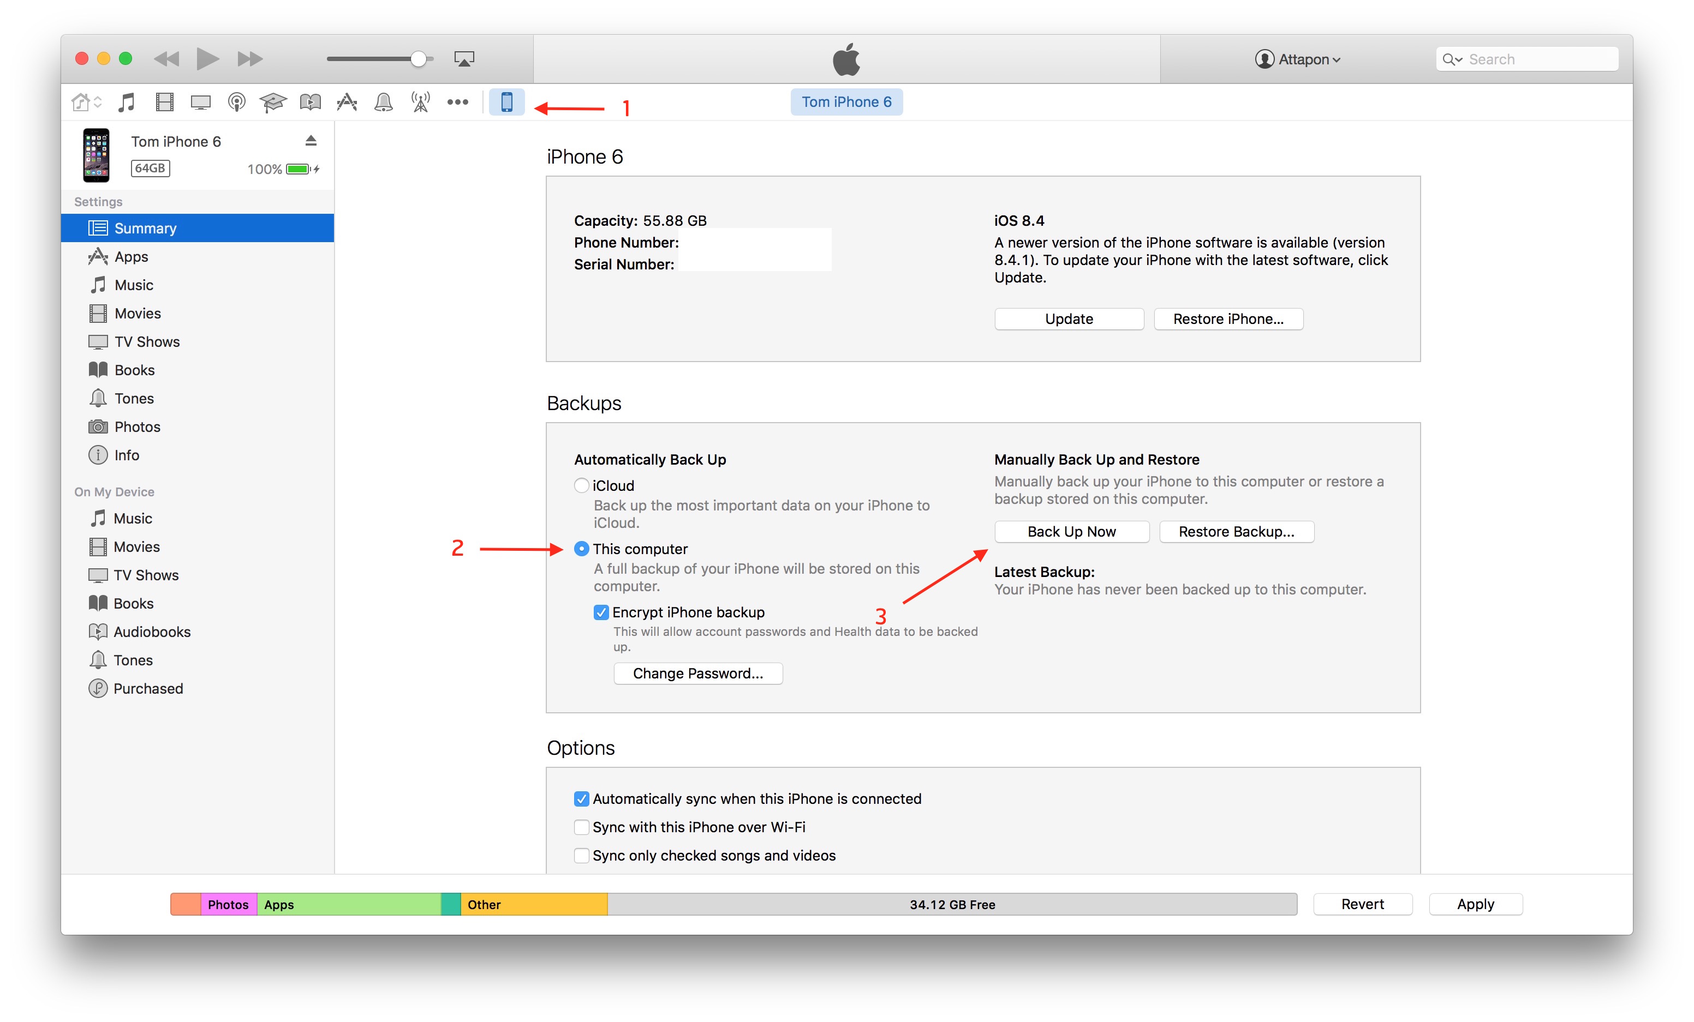Screen dimensions: 1694x1022
Task: Open Music under Settings sidebar
Action: tap(198, 285)
